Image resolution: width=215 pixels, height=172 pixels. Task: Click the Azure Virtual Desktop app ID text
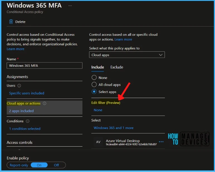[131, 144]
